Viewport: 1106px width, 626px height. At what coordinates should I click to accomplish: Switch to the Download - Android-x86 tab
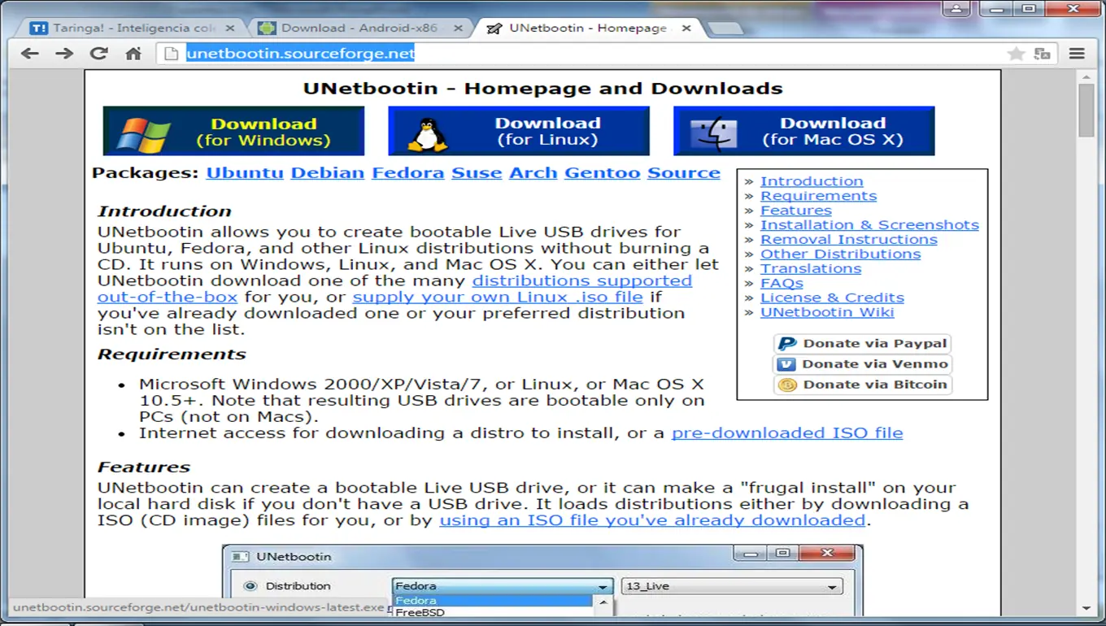[361, 28]
